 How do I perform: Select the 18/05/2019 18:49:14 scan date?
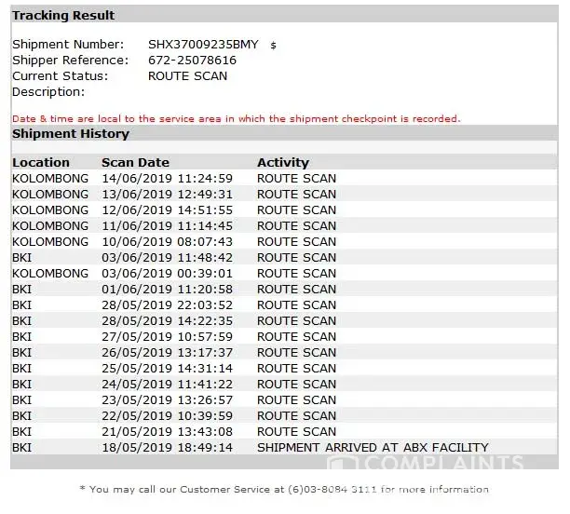[167, 447]
